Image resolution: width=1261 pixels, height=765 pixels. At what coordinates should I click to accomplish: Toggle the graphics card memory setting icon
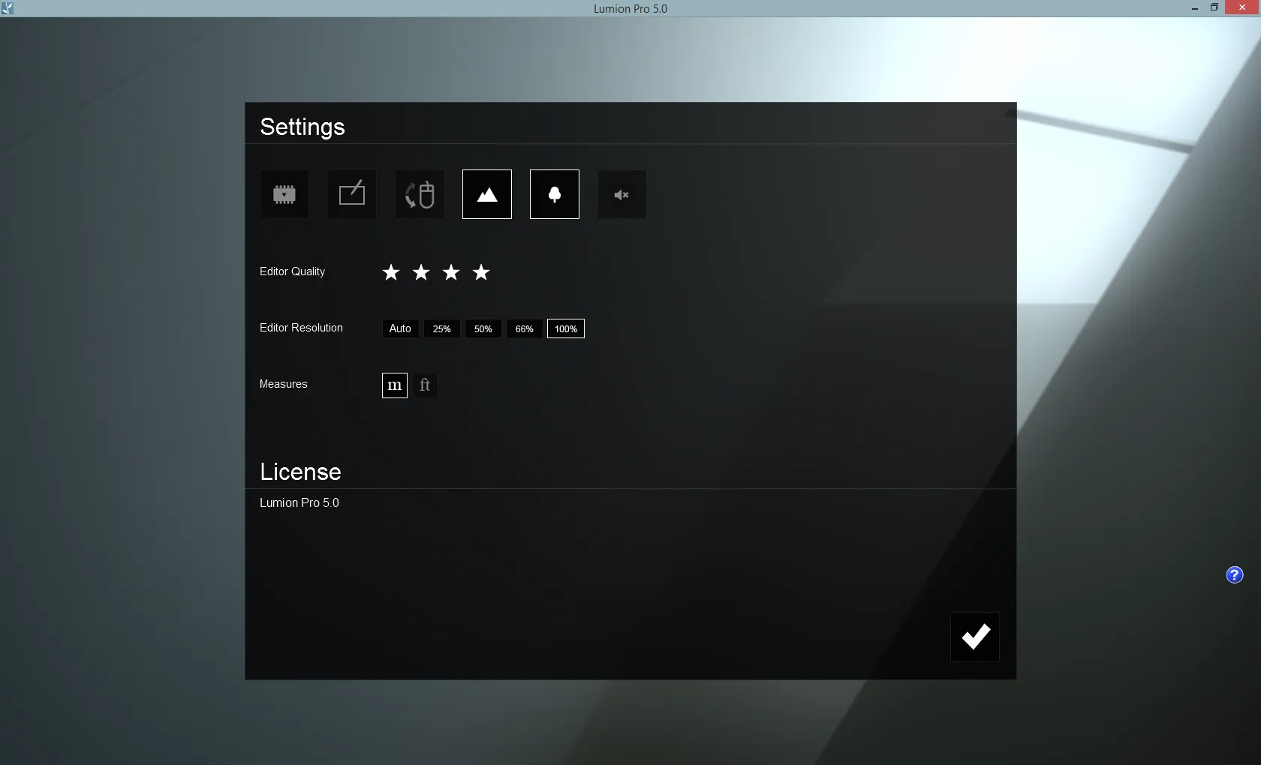tap(284, 194)
